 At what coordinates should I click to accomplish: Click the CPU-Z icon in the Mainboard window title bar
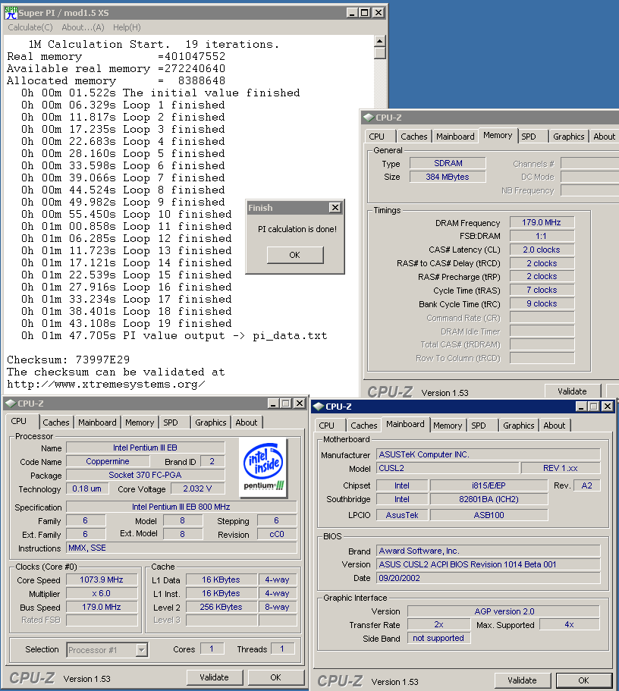tap(317, 407)
